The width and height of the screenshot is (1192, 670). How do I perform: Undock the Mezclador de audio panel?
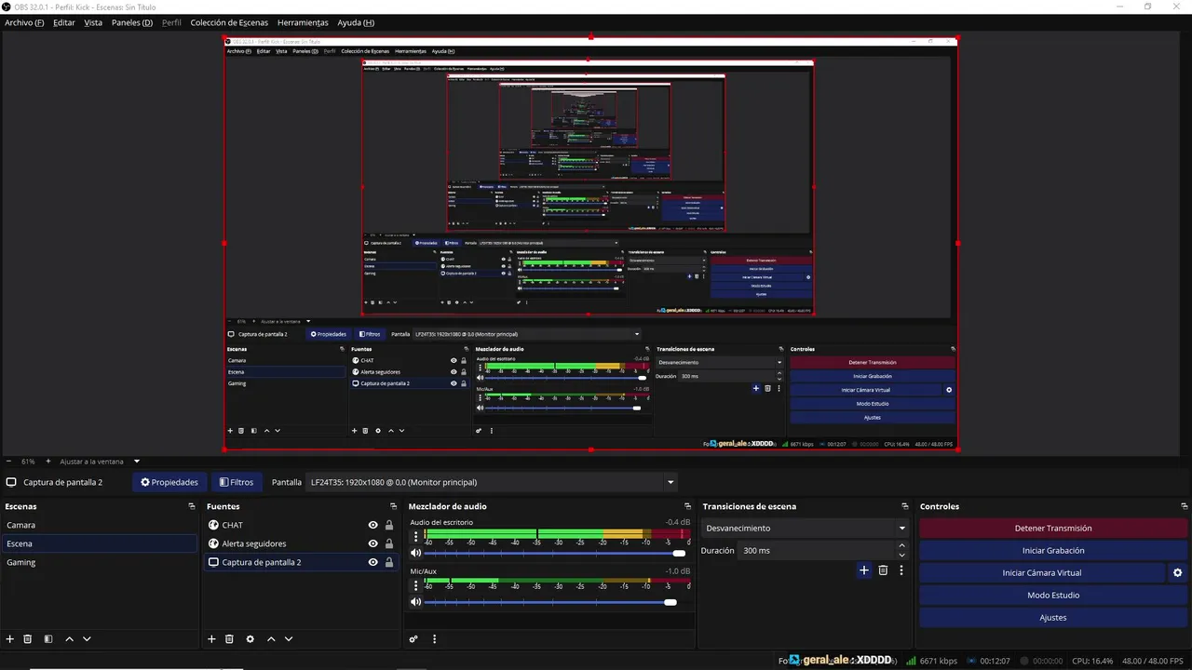688,506
